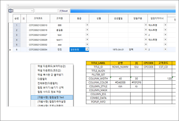The width and height of the screenshot is (179, 121).
Task: Open 담당디자이너 dropdown for test11 row
Action: click(x=165, y=40)
